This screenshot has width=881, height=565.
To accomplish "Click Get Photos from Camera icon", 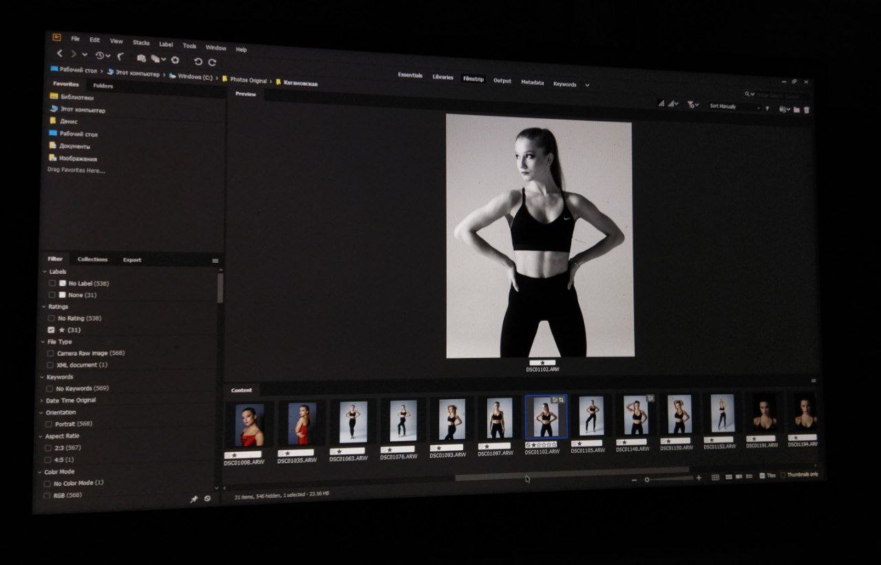I will pos(141,58).
